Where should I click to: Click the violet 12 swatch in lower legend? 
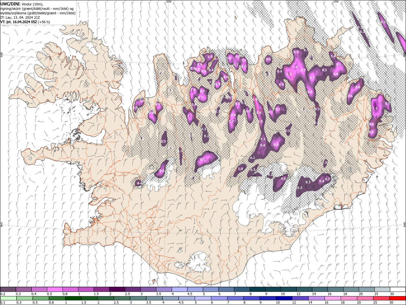tap(300, 298)
